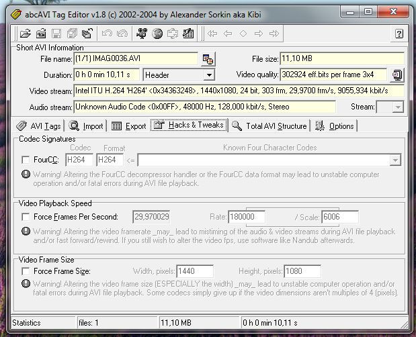Click the '11,10 MB' status bar entry
The height and width of the screenshot is (337, 416).
tap(199, 323)
